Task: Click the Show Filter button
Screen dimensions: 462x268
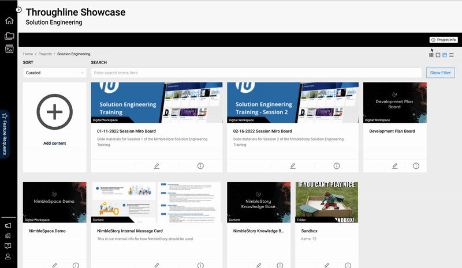Action: coord(440,73)
